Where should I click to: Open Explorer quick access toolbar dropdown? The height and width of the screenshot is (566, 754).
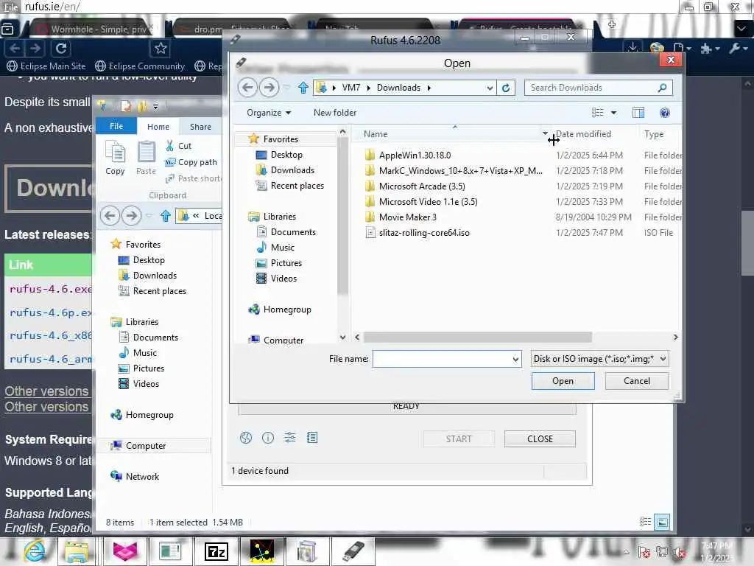(x=155, y=106)
